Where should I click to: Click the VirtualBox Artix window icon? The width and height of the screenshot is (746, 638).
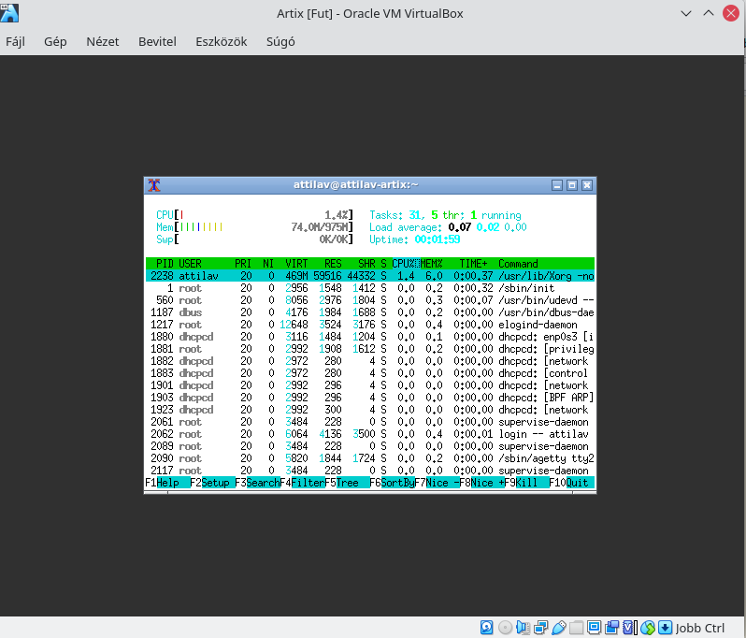(9, 13)
